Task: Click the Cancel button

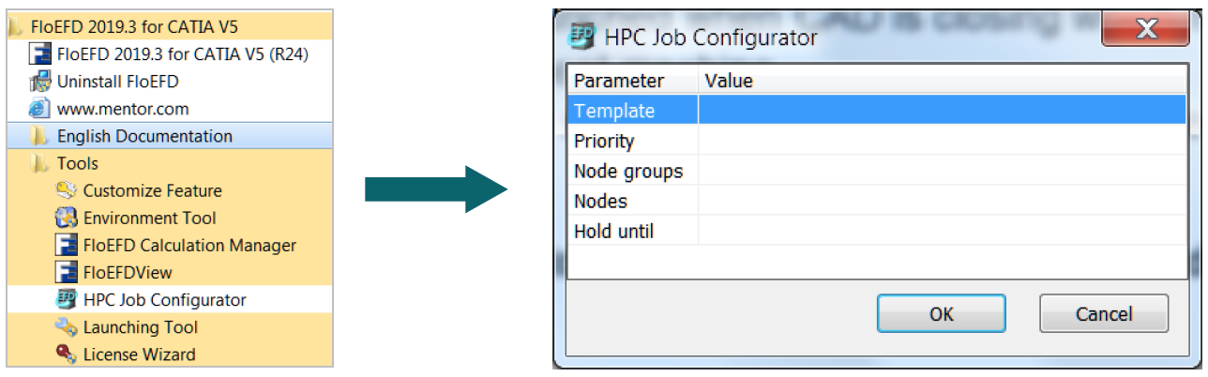Action: pos(1104,314)
